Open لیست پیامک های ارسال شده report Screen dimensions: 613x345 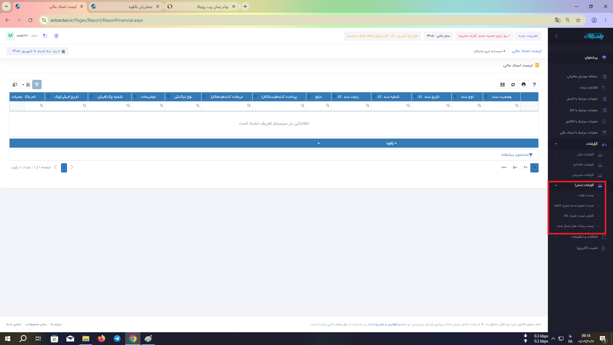[x=575, y=226]
